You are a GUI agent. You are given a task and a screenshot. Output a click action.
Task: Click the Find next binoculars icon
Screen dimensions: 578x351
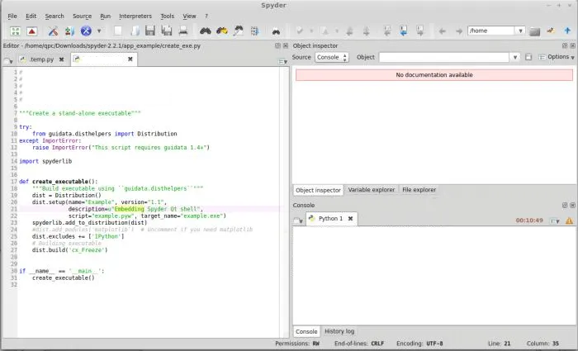pos(222,31)
